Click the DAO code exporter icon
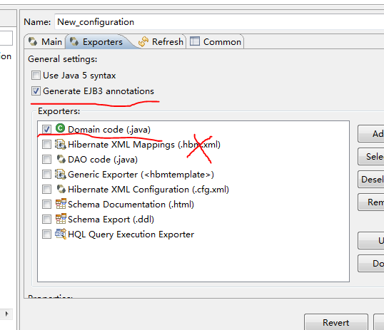The image size is (384, 330). coord(61,159)
